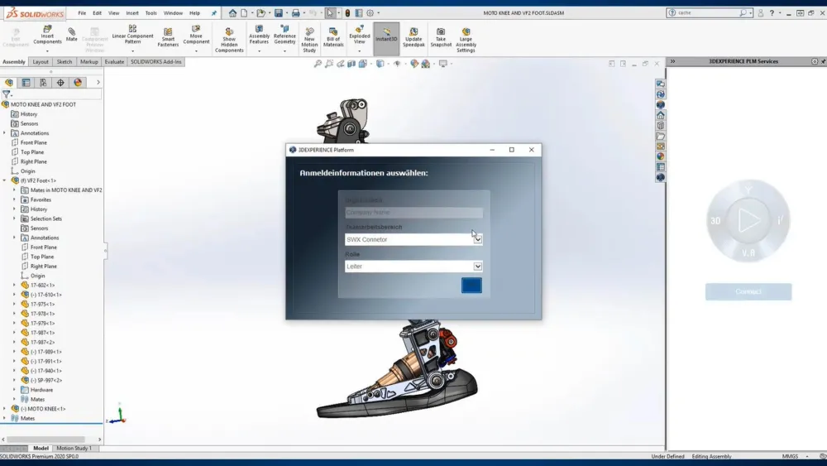Expand the Hardware folder

[x=14, y=390]
